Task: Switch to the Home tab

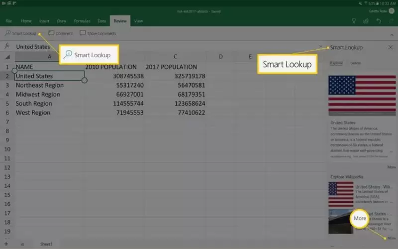Action: (x=26, y=21)
